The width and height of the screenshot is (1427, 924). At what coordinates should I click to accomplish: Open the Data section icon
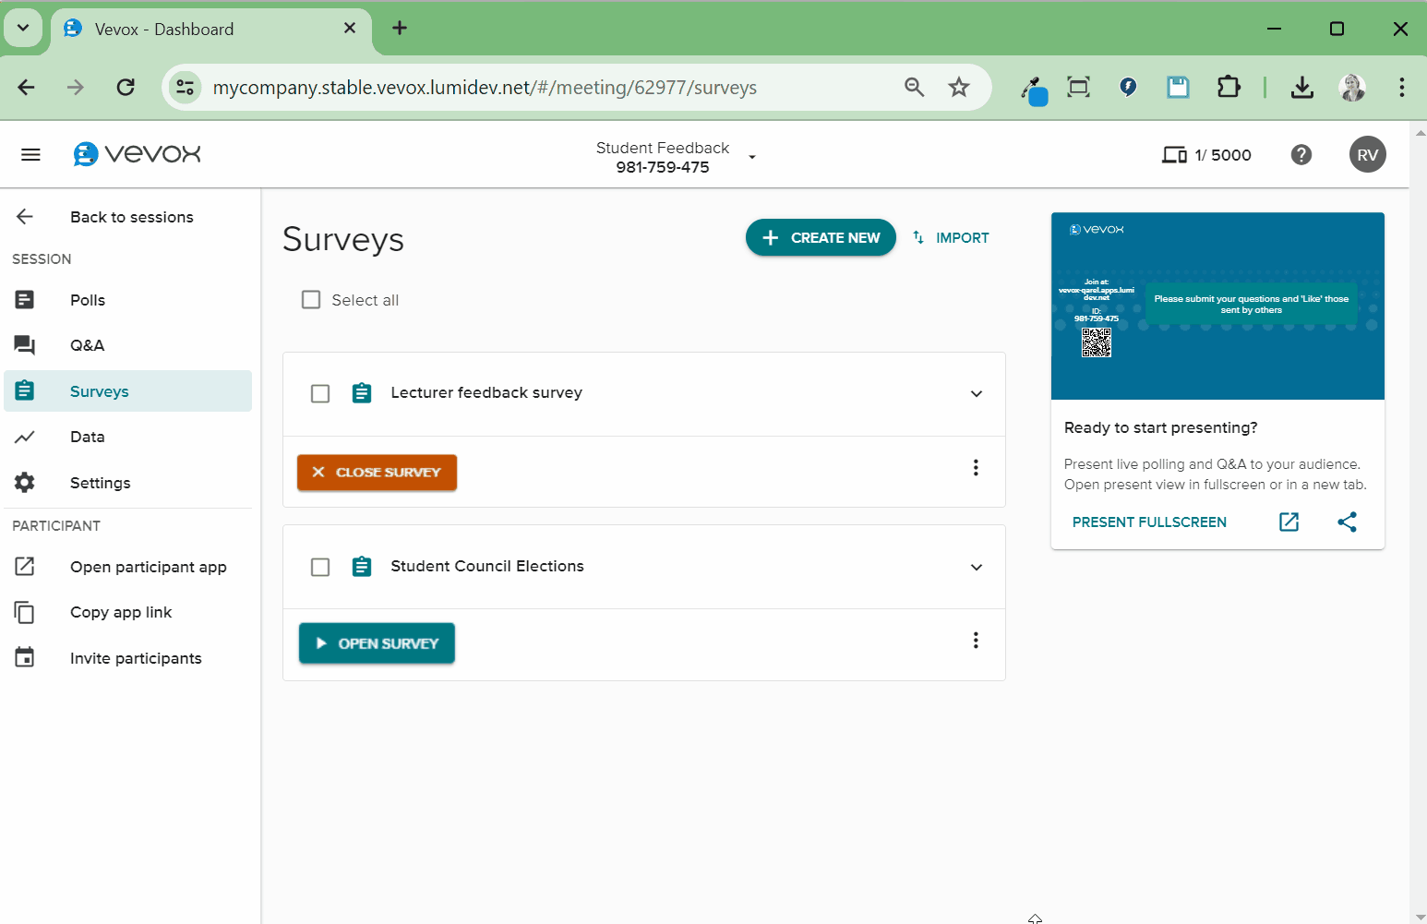[x=24, y=437]
